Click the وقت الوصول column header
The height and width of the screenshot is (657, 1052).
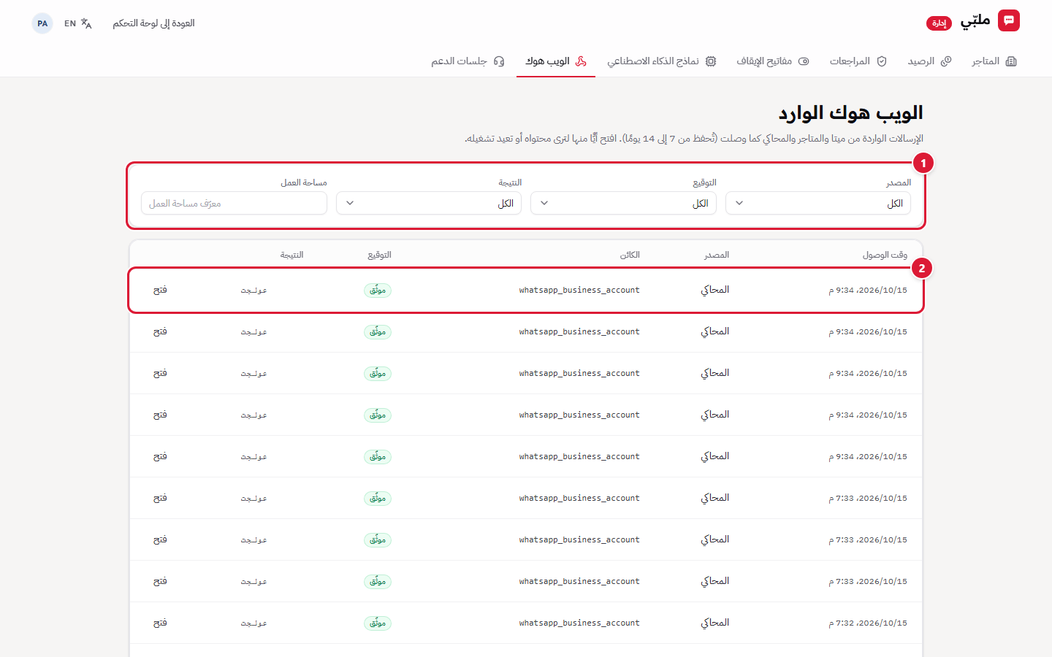pyautogui.click(x=885, y=255)
